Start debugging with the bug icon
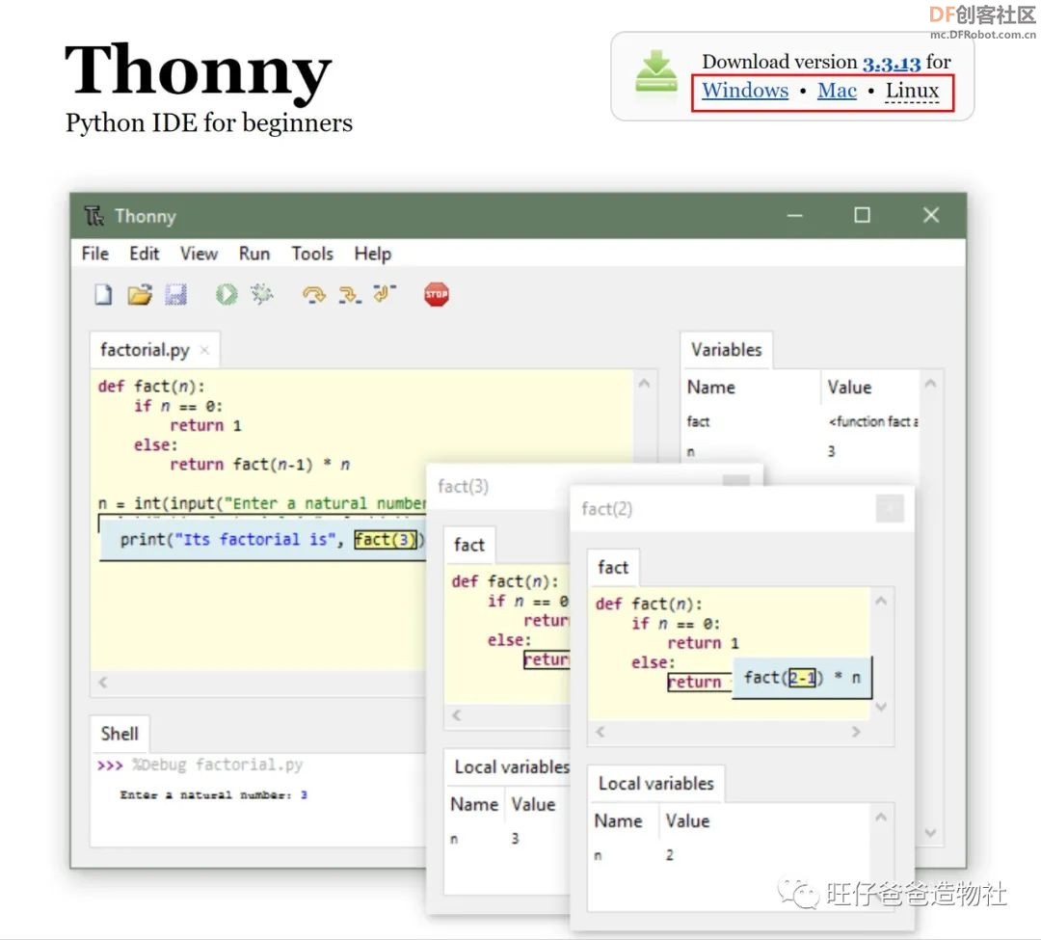Viewport: 1041px width, 940px height. 262,293
